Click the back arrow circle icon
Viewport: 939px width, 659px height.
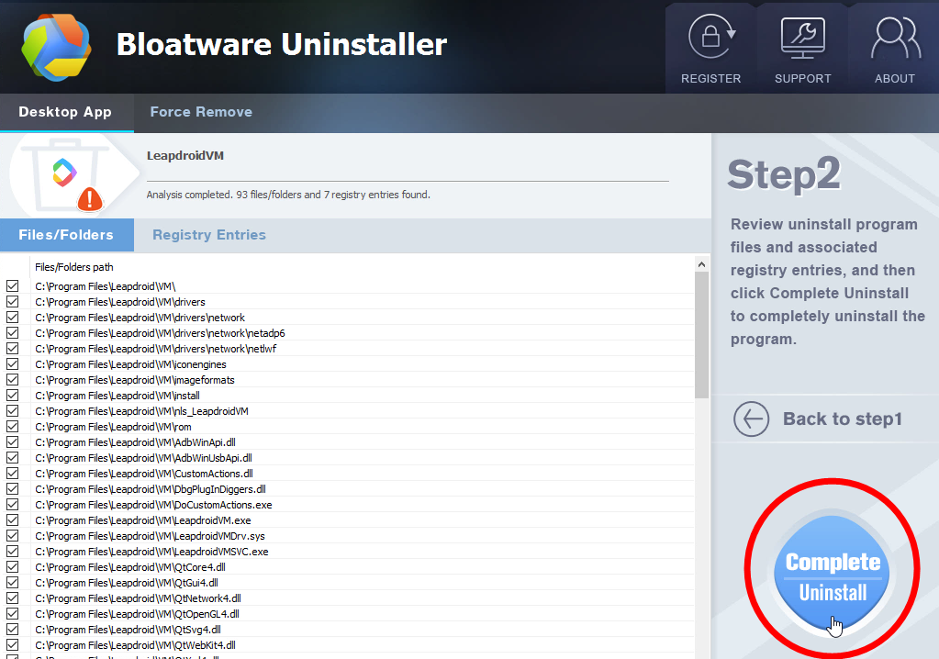tap(751, 419)
